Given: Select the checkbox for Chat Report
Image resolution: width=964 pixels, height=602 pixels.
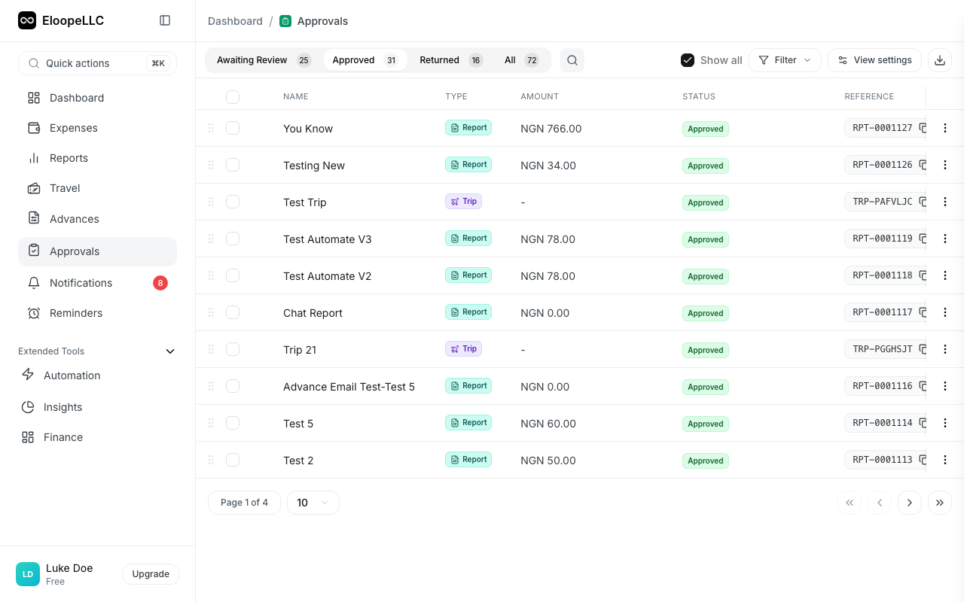Looking at the screenshot, I should click(x=233, y=312).
